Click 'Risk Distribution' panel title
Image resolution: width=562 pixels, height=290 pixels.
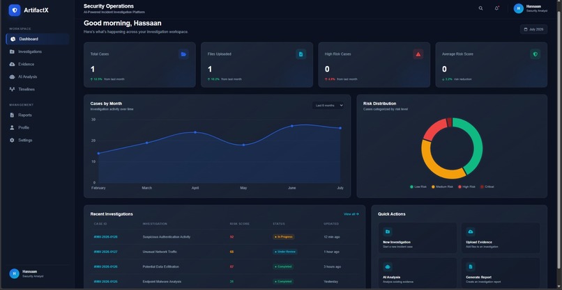coord(379,104)
